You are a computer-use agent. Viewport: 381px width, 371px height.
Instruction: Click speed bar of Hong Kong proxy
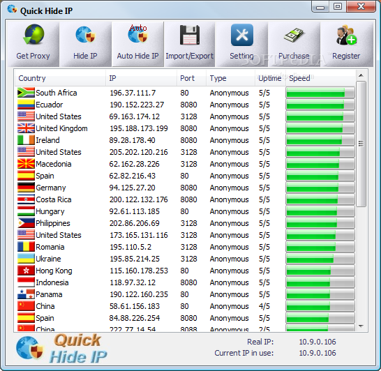pos(320,271)
